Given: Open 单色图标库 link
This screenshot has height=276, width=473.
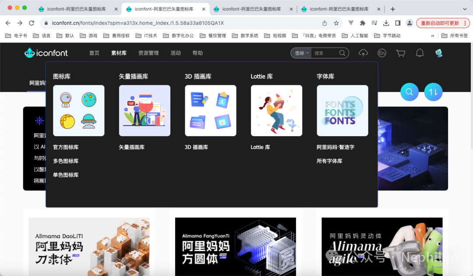Looking at the screenshot, I should pos(66,175).
